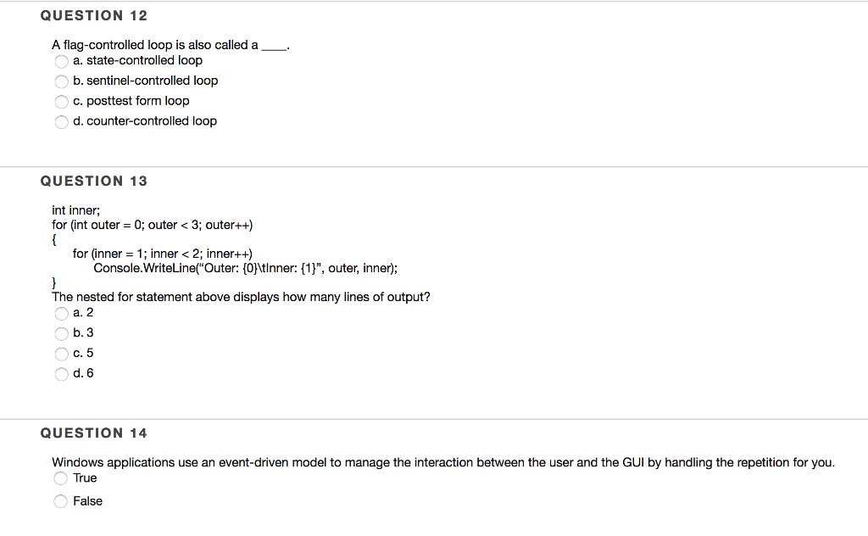Choose option b. 3 for Question 13
Viewport: 868px width, 536px height.
tap(61, 333)
